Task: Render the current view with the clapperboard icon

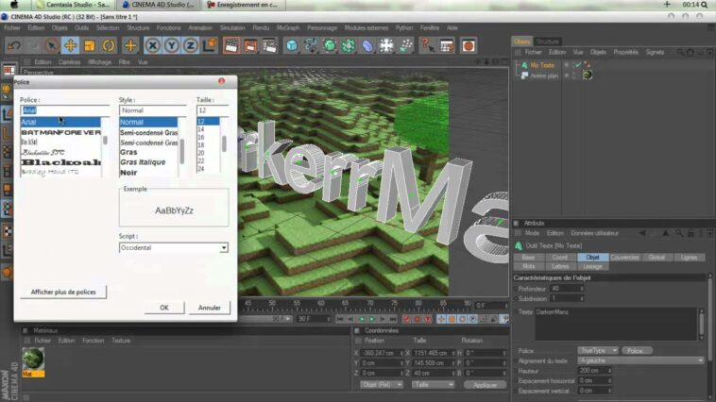Action: pyautogui.click(x=231, y=45)
